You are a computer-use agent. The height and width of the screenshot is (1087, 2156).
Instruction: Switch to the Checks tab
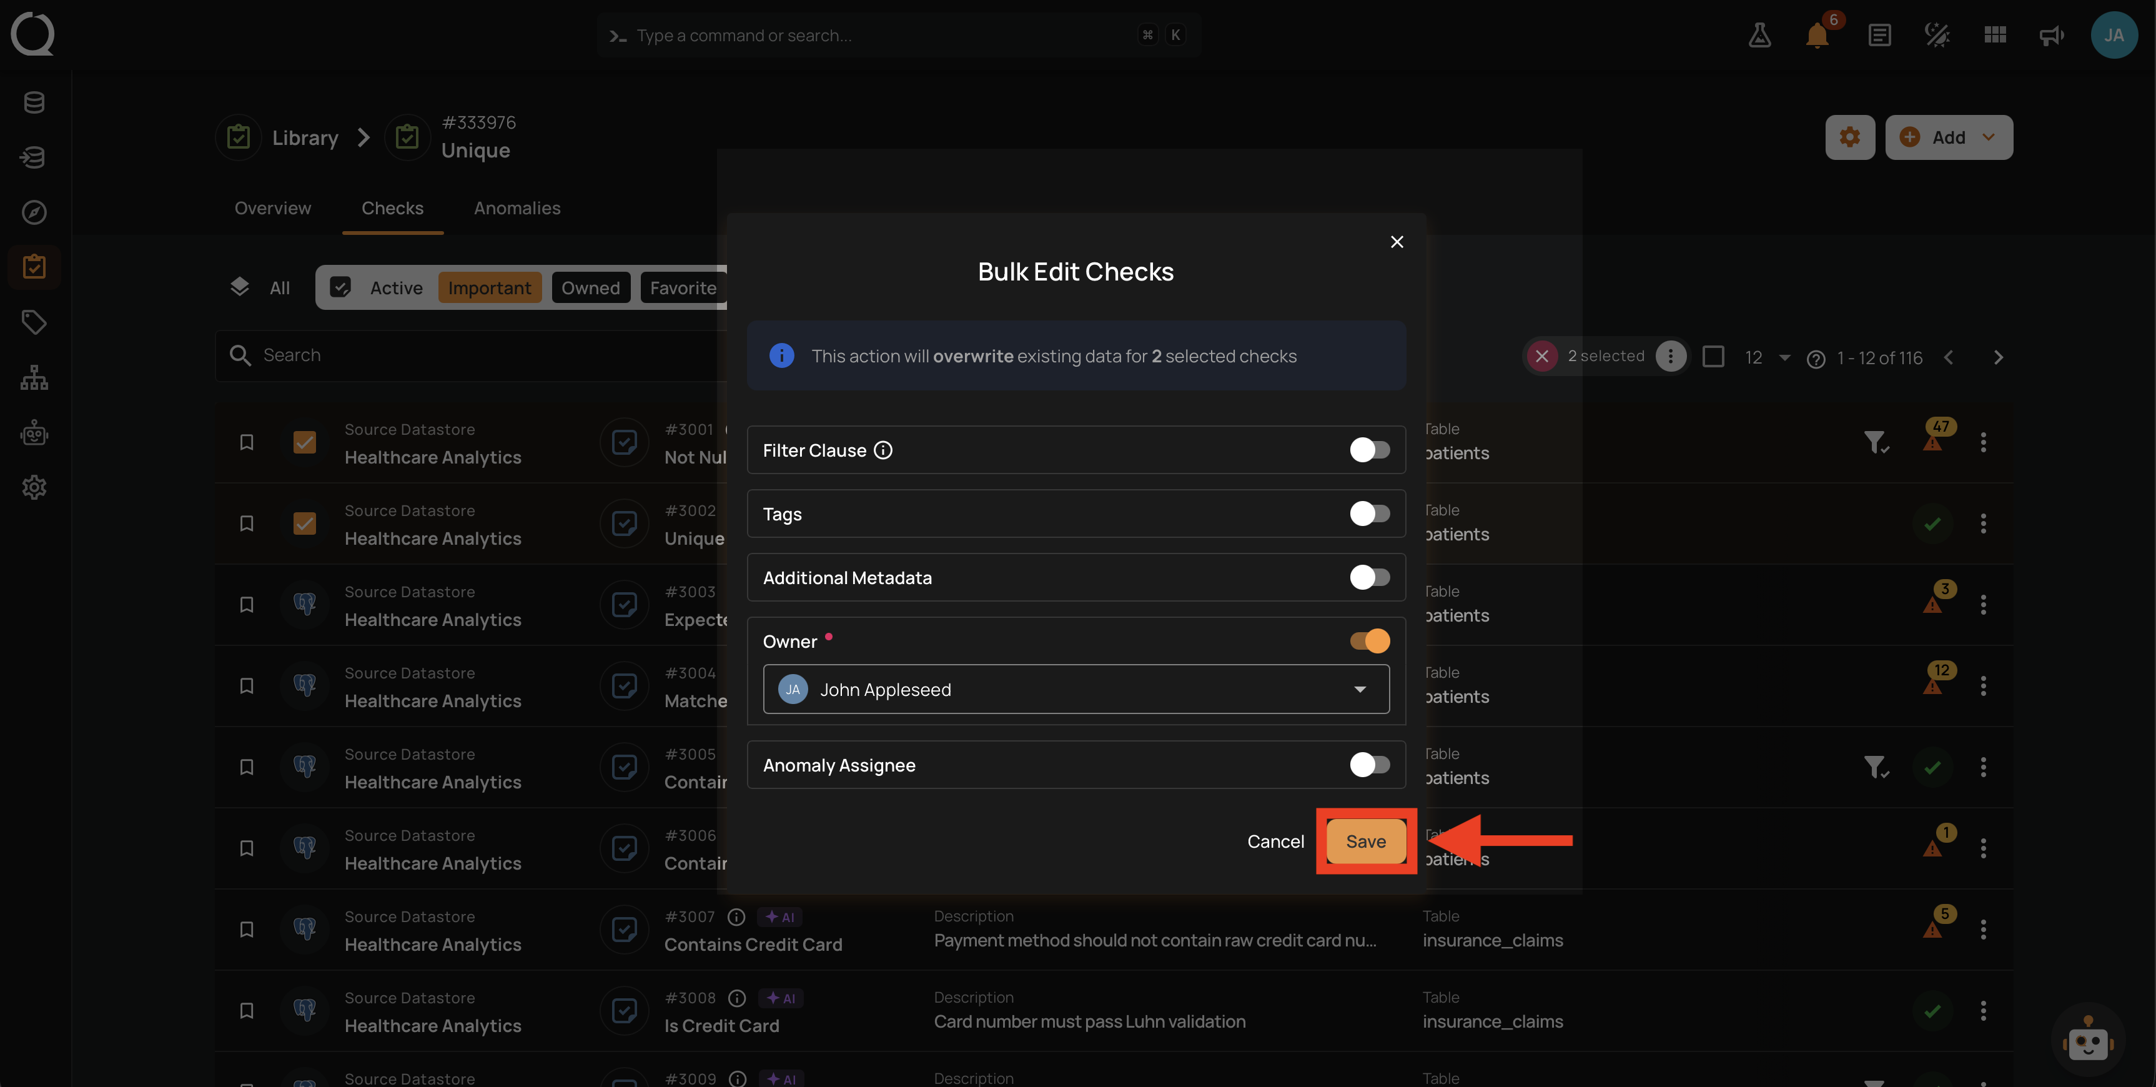pos(392,209)
